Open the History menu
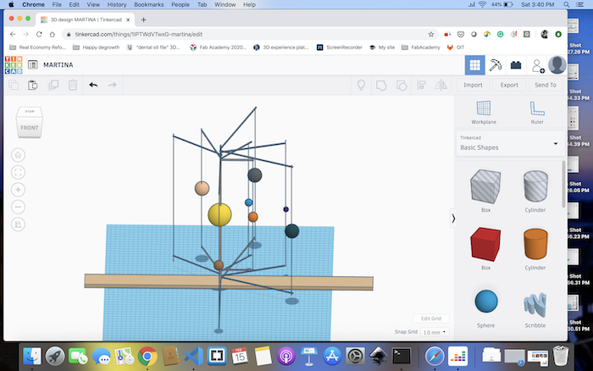 117,4
